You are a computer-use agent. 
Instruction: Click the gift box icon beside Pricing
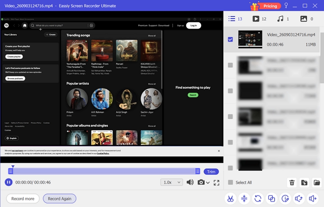coord(255,6)
